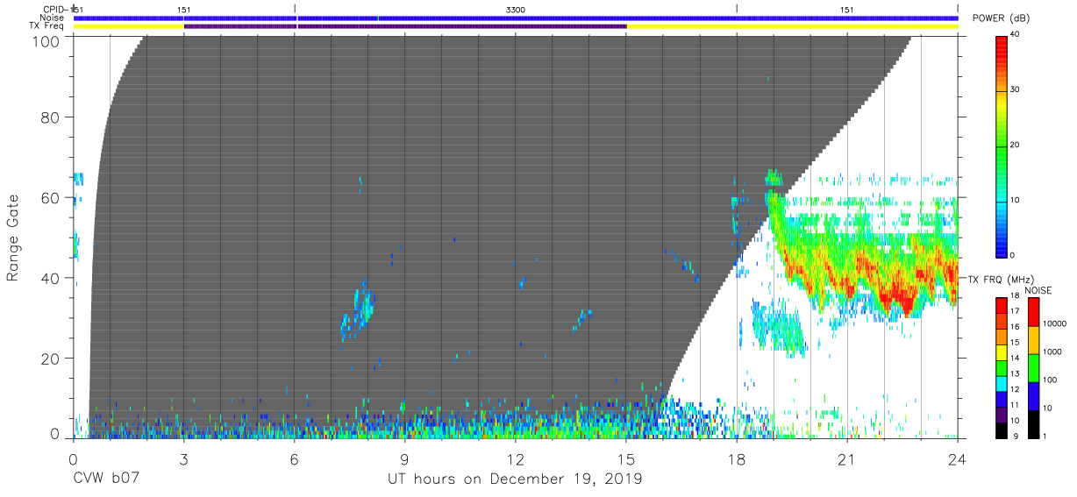The image size is (1077, 497).
Task: Click the CPID value 3300
Action: tap(517, 9)
